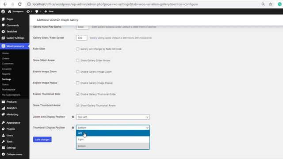283x159 pixels.
Task: Enable the Fade Slide checkbox
Action: [x=78, y=49]
